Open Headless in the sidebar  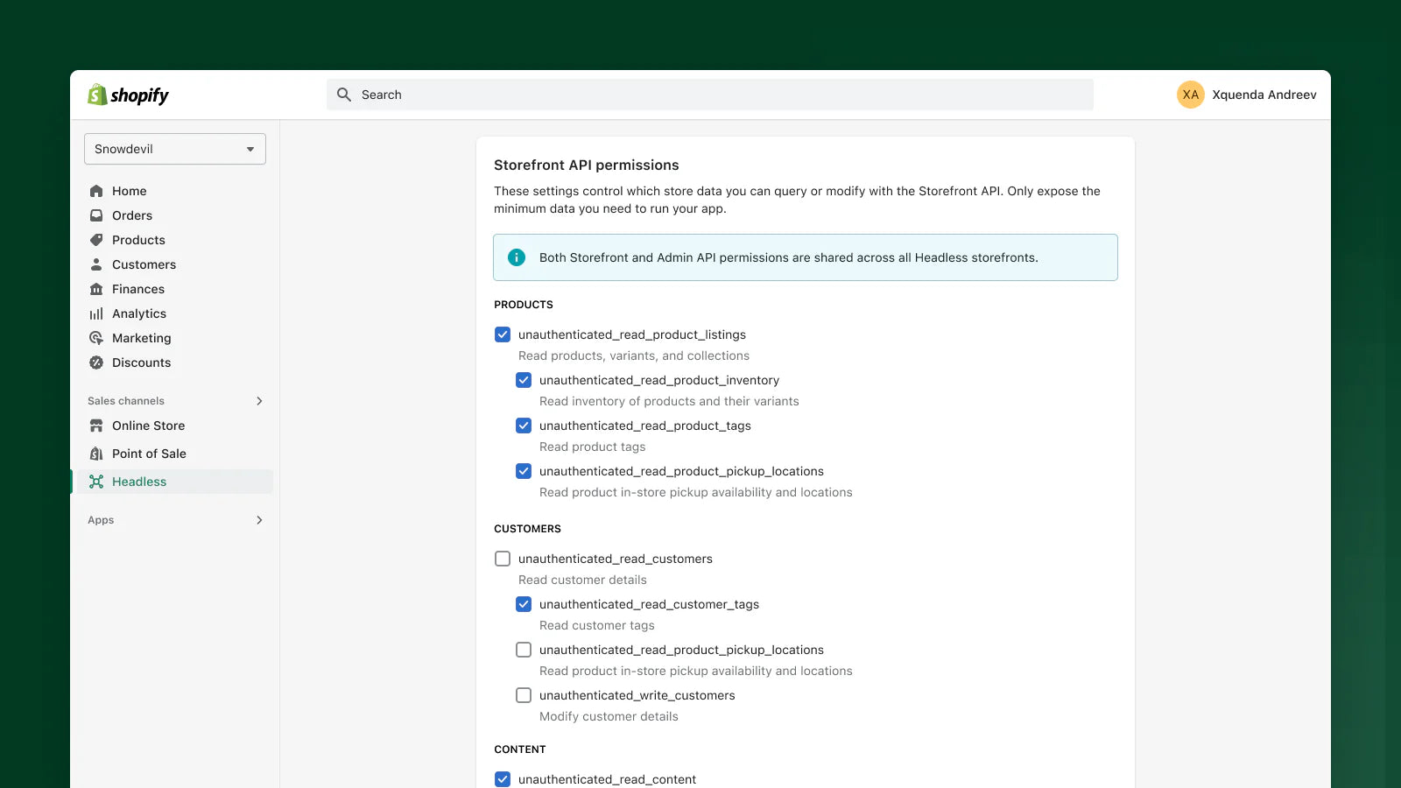click(x=139, y=482)
